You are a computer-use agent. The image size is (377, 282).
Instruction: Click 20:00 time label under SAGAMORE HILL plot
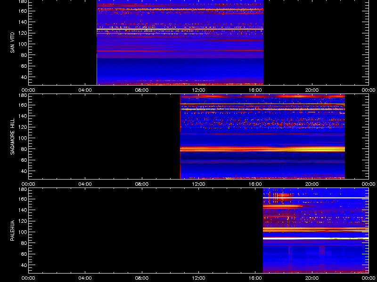[312, 184]
